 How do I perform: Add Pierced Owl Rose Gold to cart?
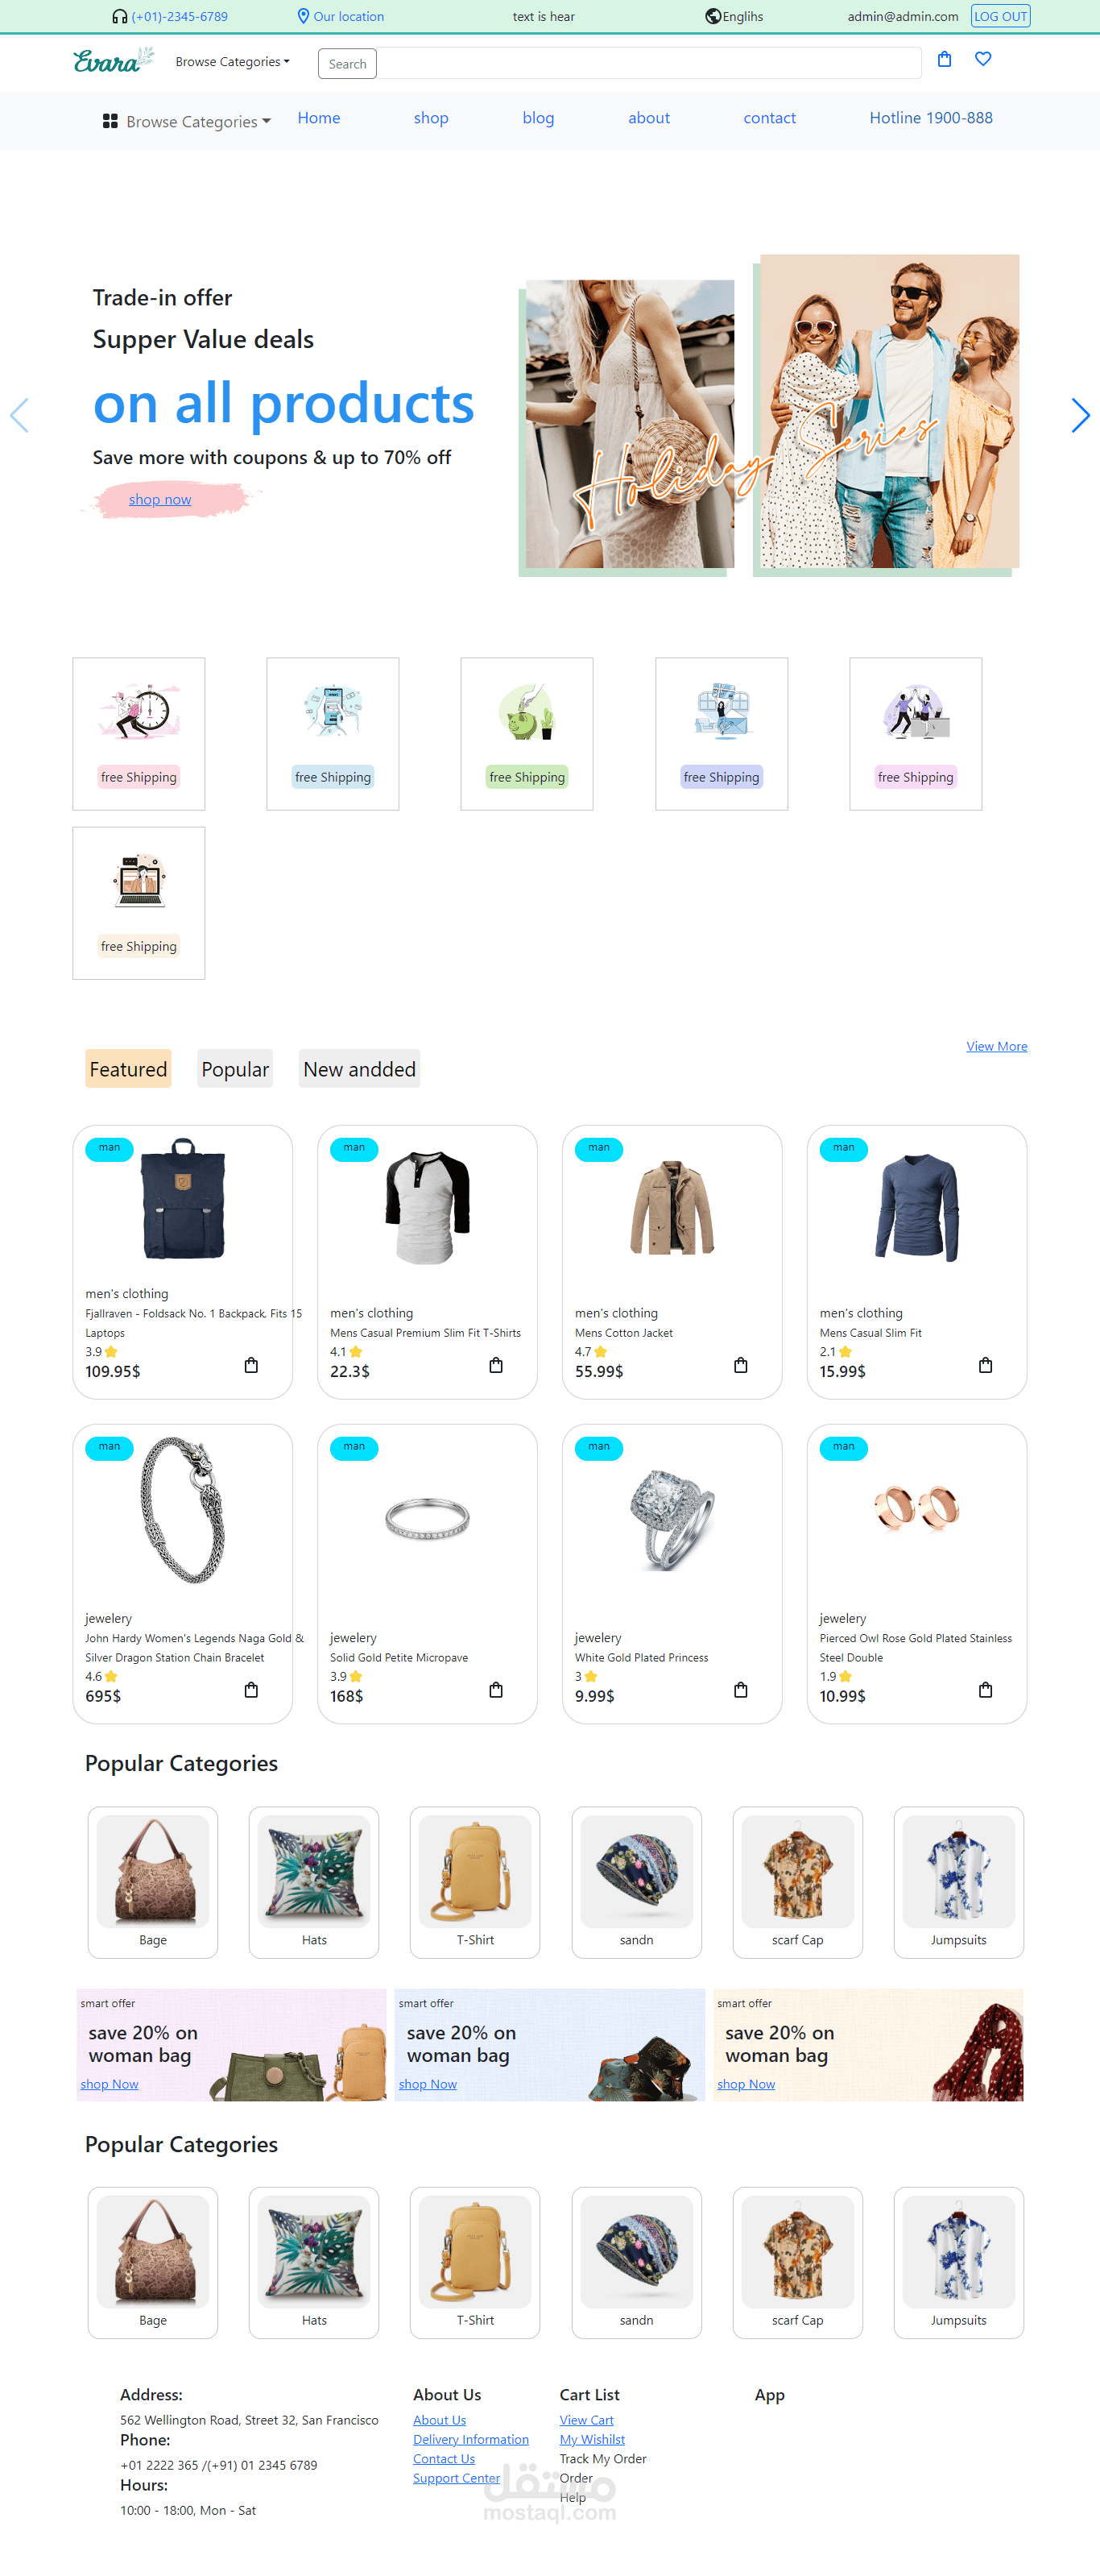coord(985,1690)
